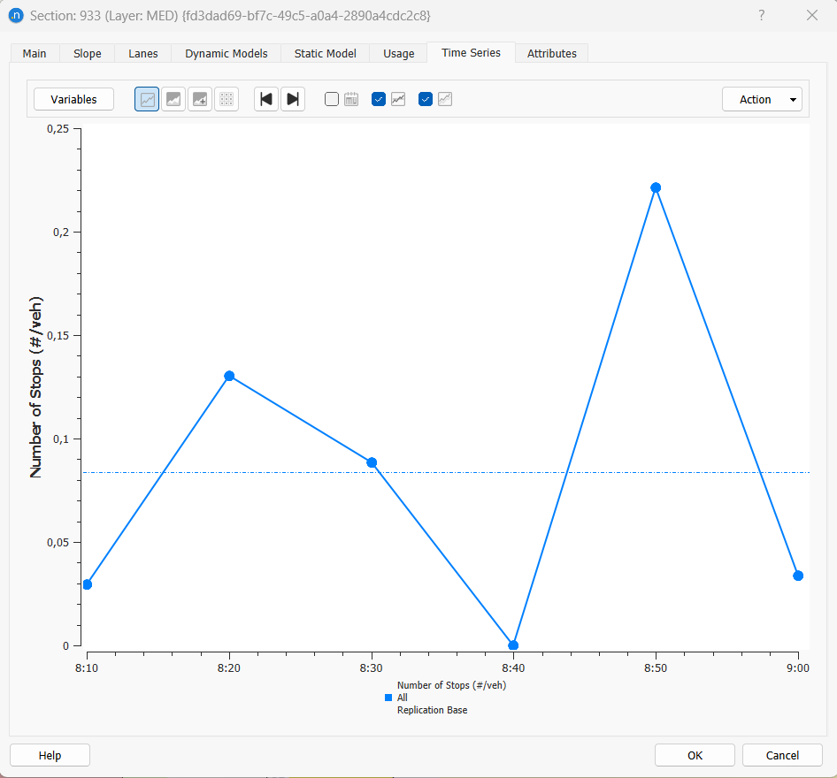Open the Action dropdown menu
The width and height of the screenshot is (837, 778).
click(x=762, y=99)
